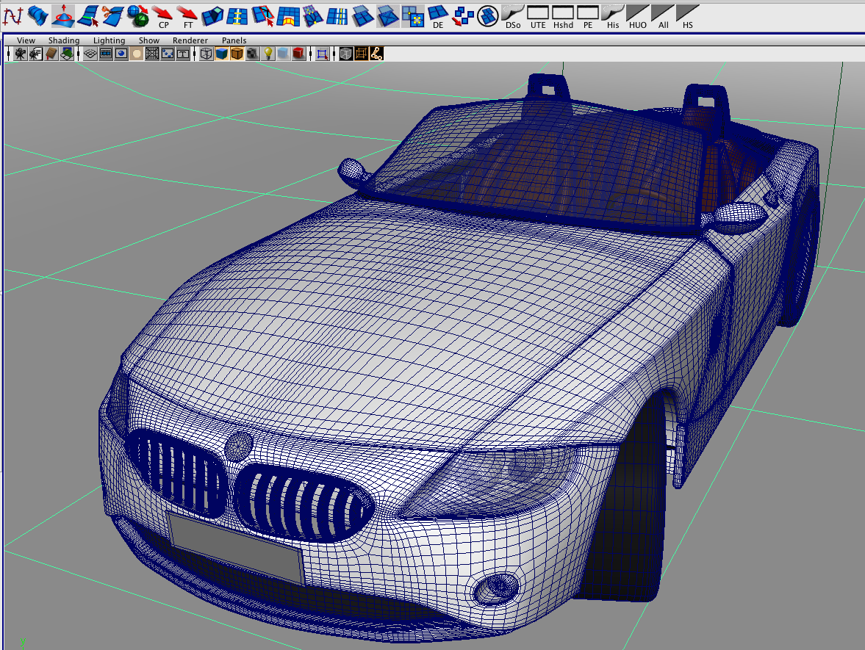Open the Renderer panel menu
865x650 pixels.
(x=190, y=40)
